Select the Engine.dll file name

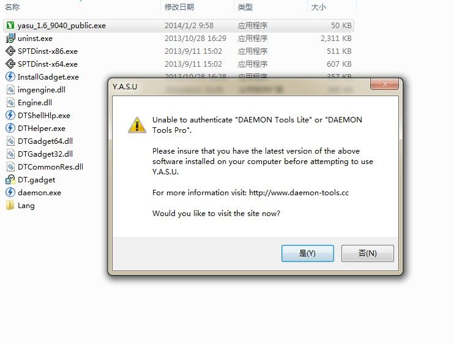(x=35, y=102)
